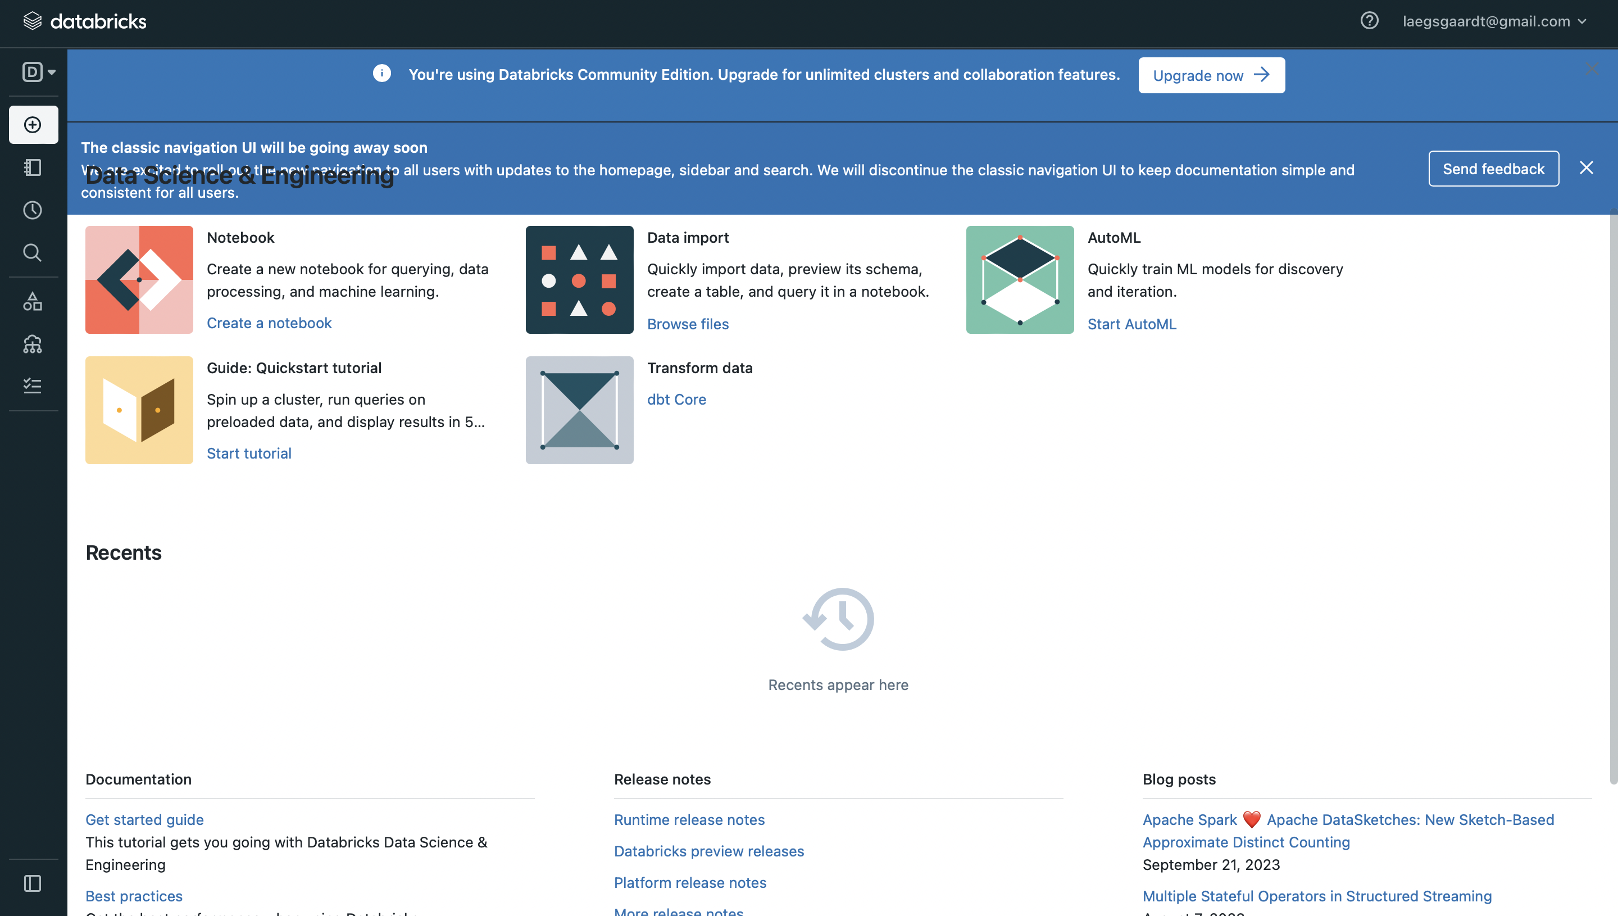Open the laegsgaardt@gmail.com account dropdown
1618x916 pixels.
click(x=1493, y=21)
